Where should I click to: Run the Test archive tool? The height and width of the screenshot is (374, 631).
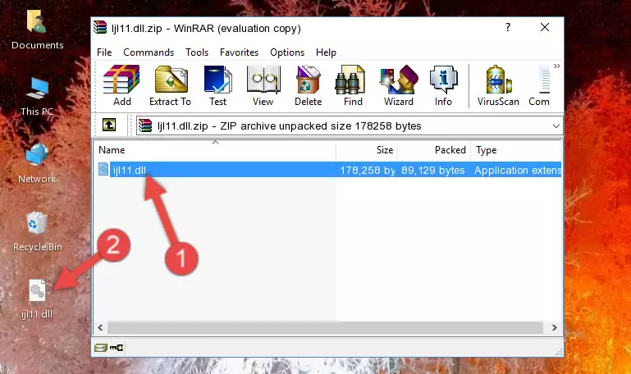pyautogui.click(x=217, y=85)
